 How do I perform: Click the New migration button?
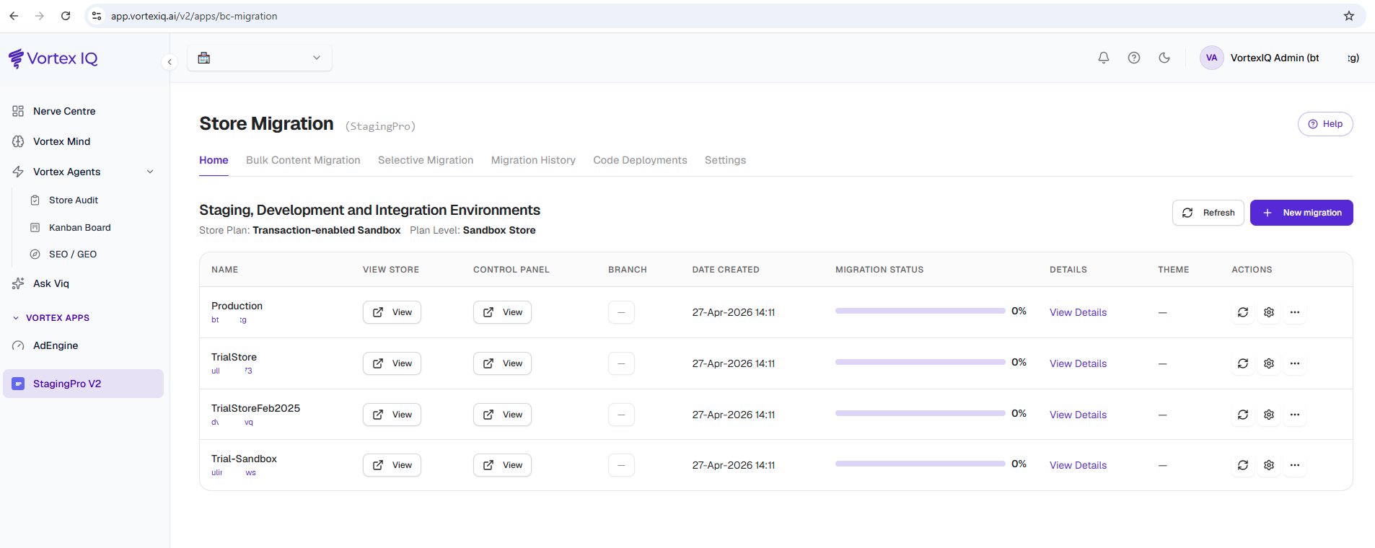(1301, 213)
